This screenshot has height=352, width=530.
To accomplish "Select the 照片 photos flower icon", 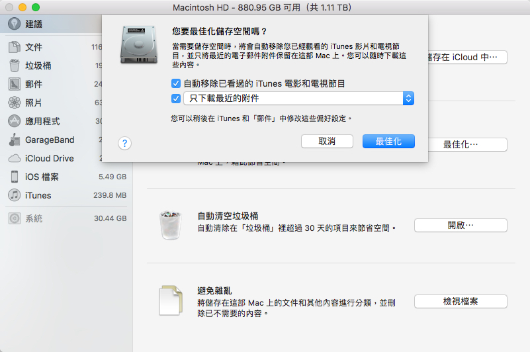I will coord(14,103).
